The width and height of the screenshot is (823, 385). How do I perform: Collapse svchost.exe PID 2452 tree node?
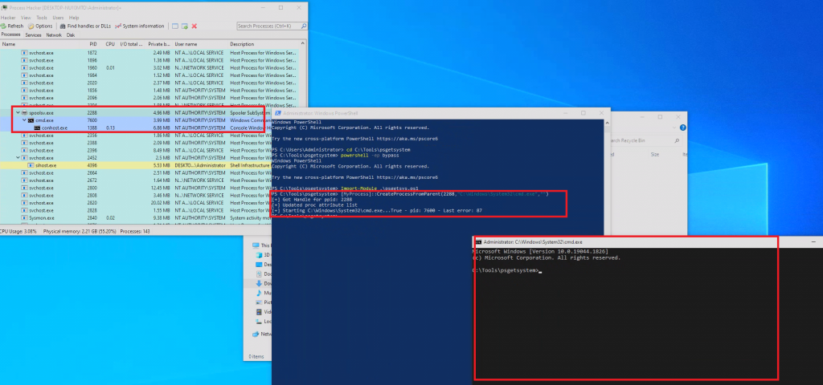[17, 157]
